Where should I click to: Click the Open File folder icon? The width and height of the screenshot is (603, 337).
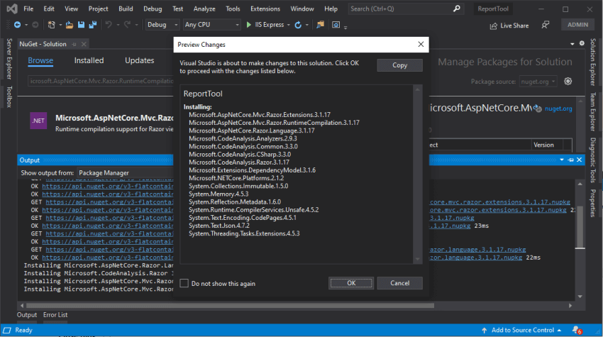tap(70, 25)
